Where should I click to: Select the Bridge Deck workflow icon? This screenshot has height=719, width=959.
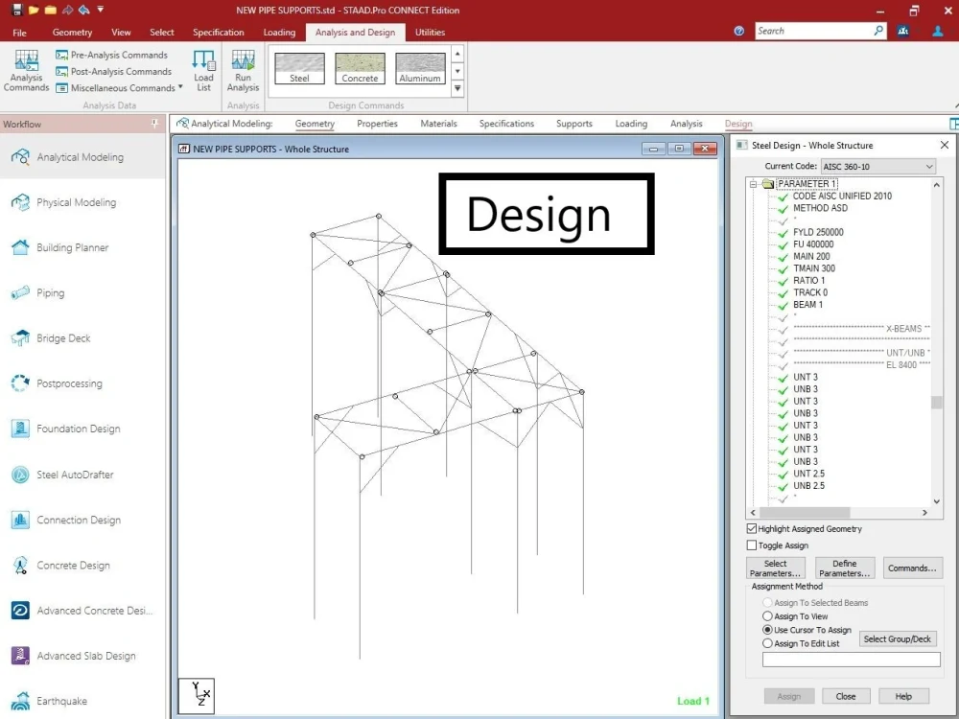(x=19, y=337)
